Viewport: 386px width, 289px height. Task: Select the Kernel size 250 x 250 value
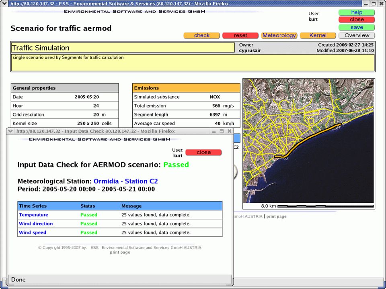click(88, 123)
